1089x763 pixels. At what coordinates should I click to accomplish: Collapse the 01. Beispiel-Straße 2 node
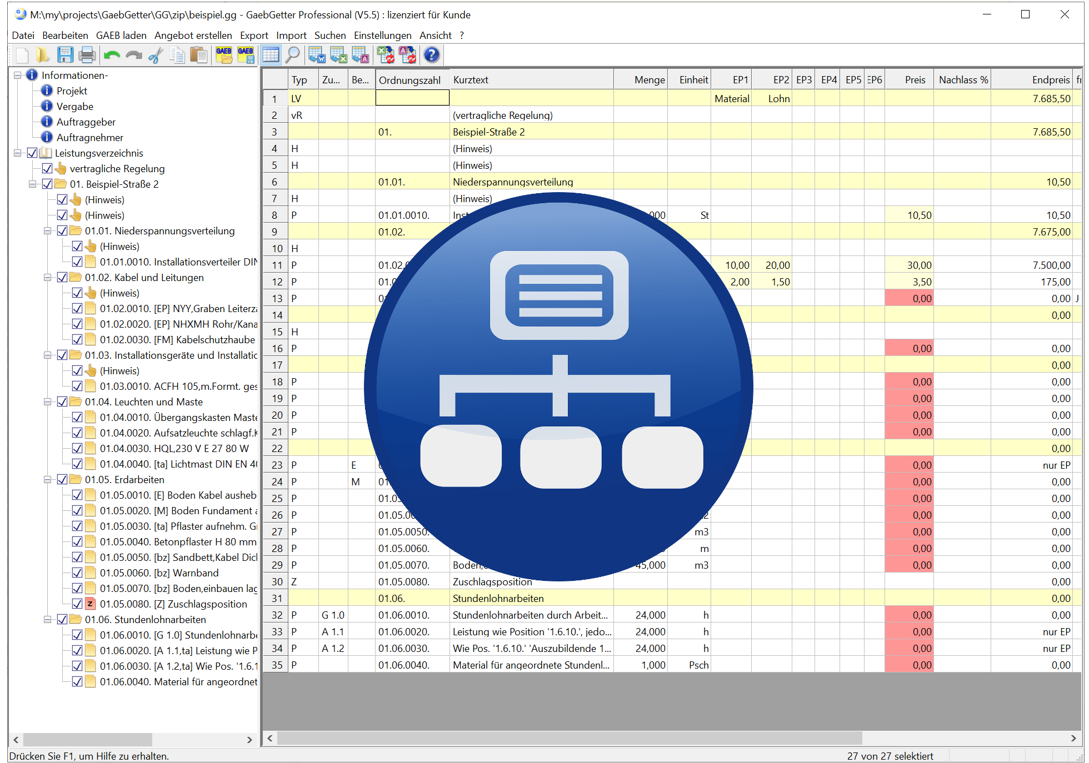[x=33, y=184]
